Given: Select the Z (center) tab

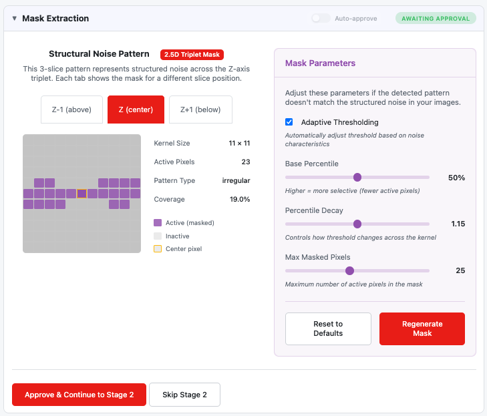Looking at the screenshot, I should tap(136, 110).
